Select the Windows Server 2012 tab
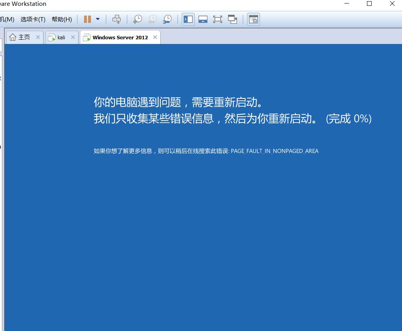 pos(120,37)
